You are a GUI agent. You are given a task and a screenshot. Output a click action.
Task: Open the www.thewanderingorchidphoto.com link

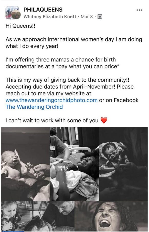click(51, 100)
